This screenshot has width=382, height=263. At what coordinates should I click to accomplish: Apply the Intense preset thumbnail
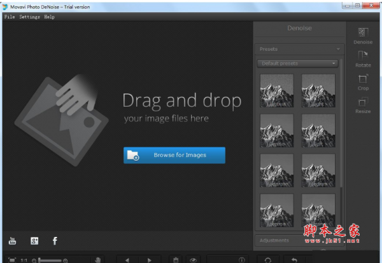(x=277, y=210)
